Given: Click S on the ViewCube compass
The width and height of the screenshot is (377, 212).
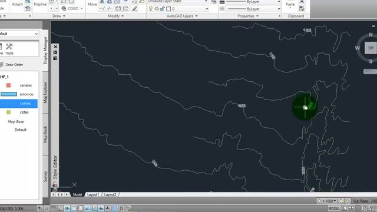Looking at the screenshot, I should pos(371,61).
